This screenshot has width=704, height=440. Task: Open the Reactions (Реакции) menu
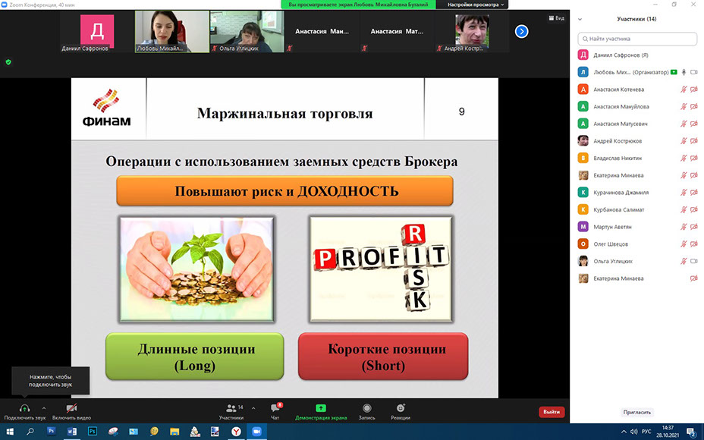pyautogui.click(x=401, y=409)
